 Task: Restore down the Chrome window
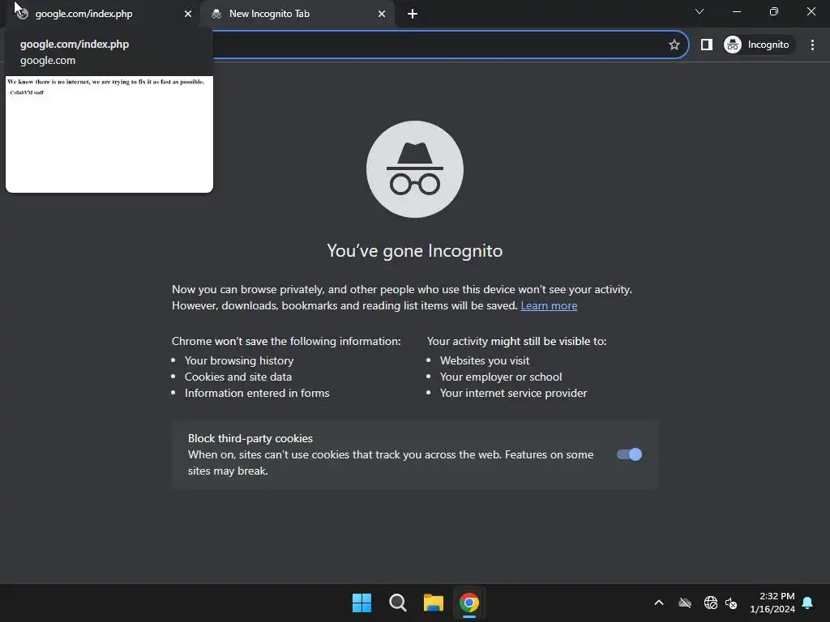point(774,11)
